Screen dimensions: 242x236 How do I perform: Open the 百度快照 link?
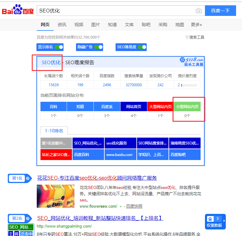(x=134, y=206)
